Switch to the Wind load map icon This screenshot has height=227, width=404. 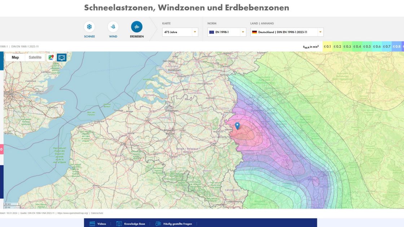[113, 27]
